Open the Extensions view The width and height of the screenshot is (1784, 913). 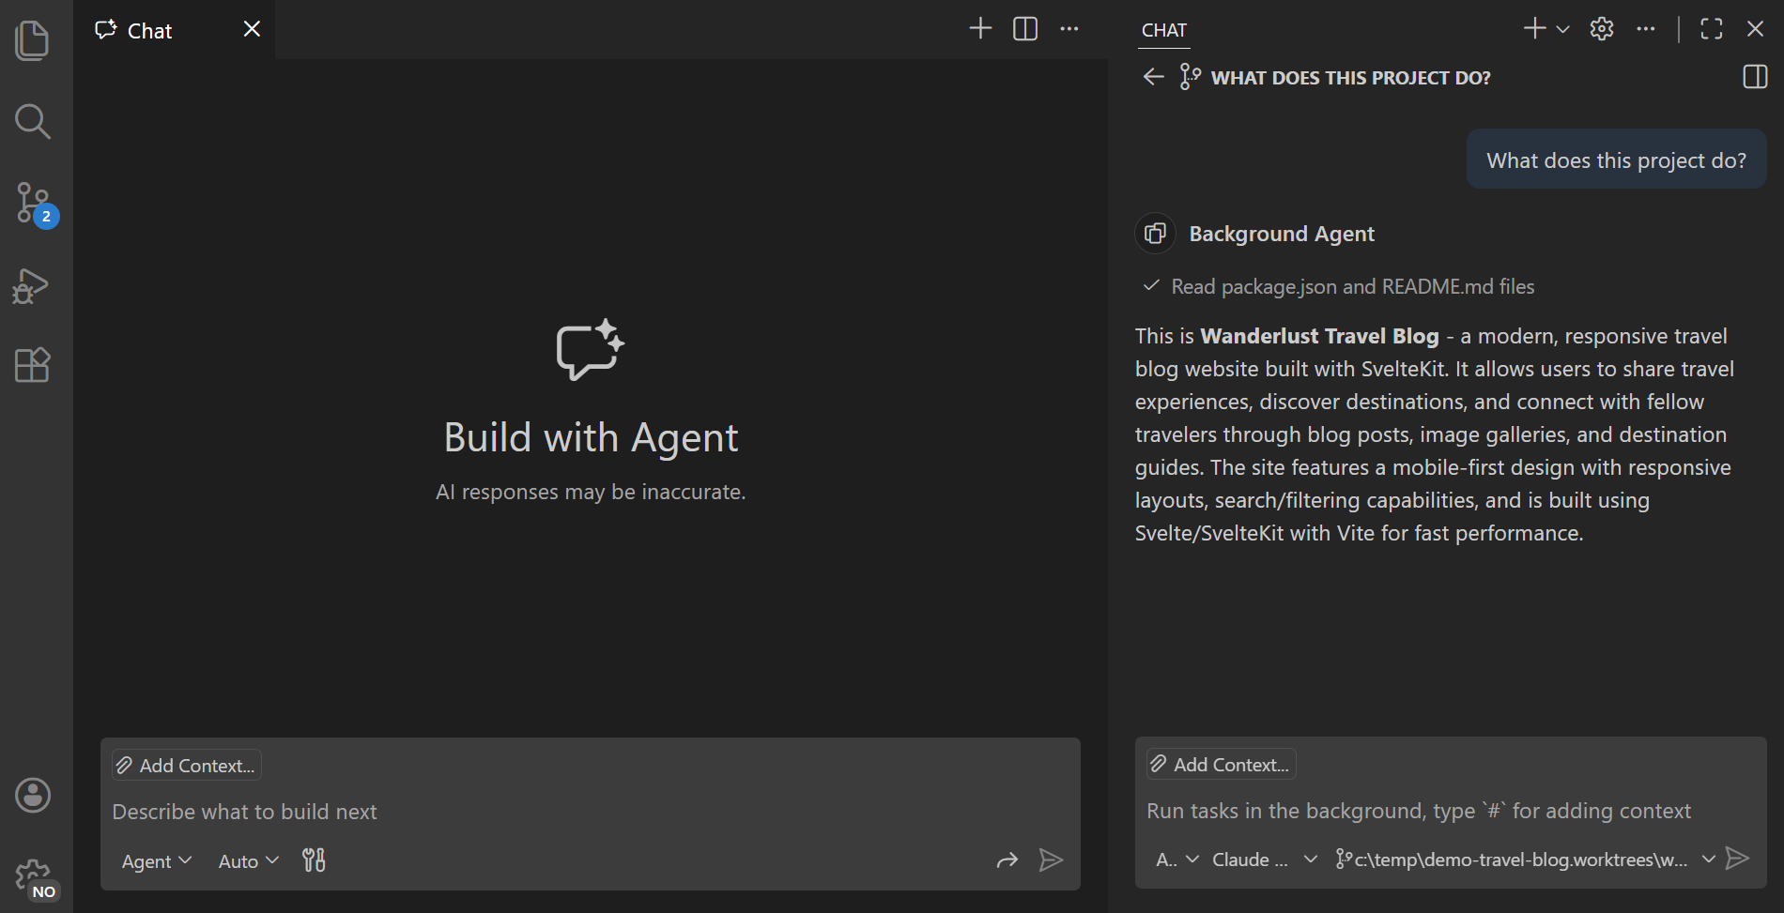(33, 365)
